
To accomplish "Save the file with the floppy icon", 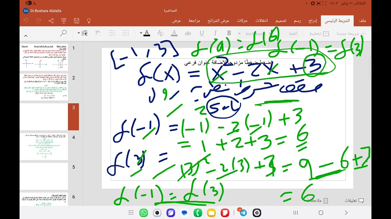I will click(x=76, y=21).
